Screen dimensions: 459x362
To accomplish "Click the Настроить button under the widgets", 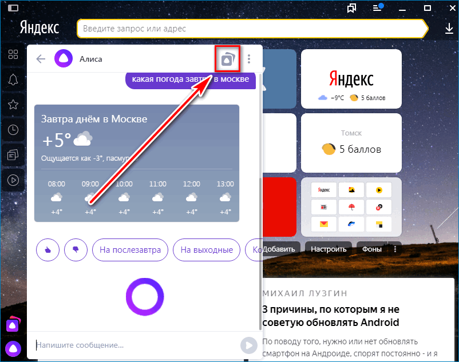I will click(328, 249).
